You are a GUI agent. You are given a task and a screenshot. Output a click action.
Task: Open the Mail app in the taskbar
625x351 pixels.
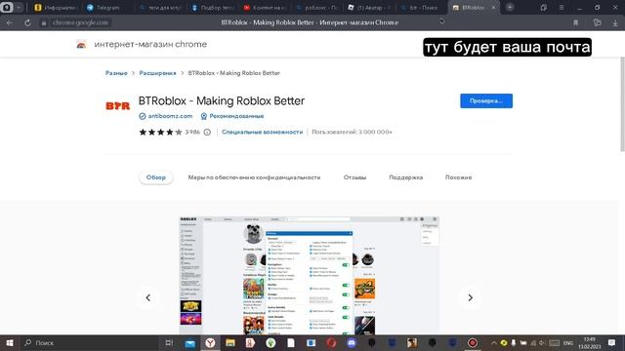(x=190, y=342)
